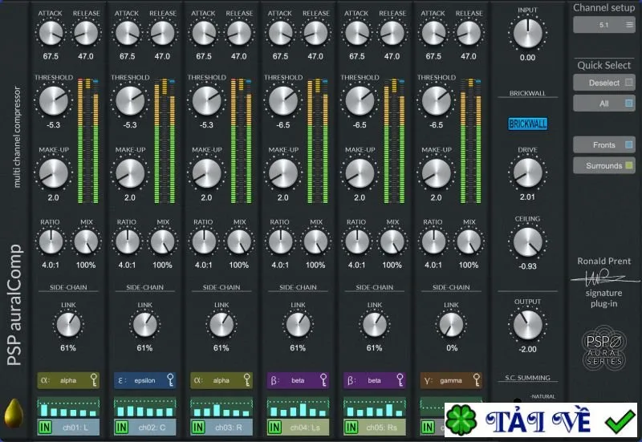The height and width of the screenshot is (442, 642).
Task: Select the Fronts quick select button
Action: coord(604,145)
